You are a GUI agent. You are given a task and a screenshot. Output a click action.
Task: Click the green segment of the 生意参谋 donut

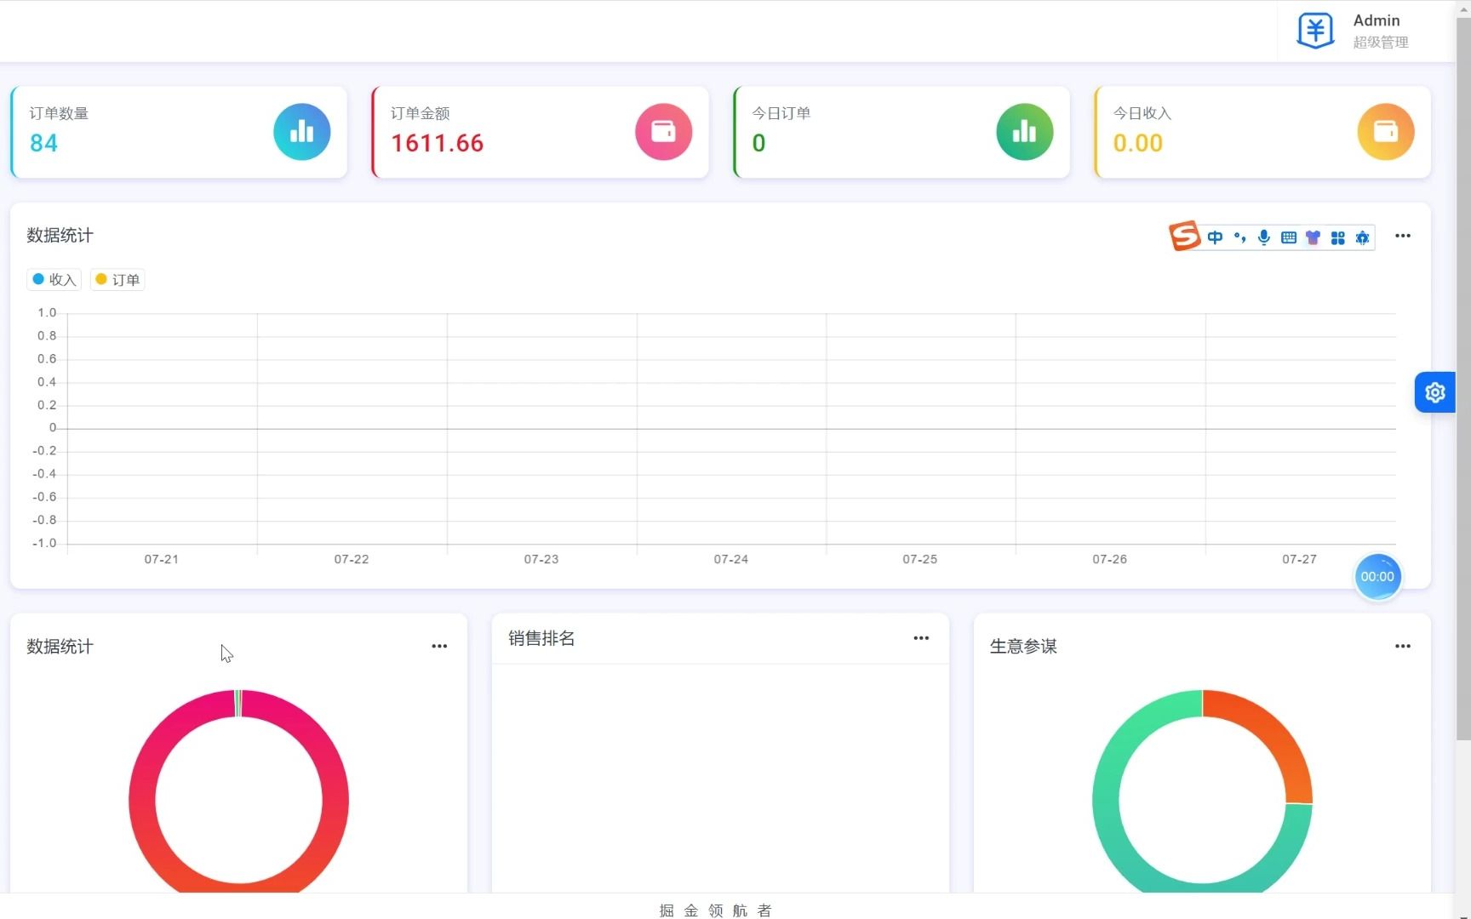1107,800
